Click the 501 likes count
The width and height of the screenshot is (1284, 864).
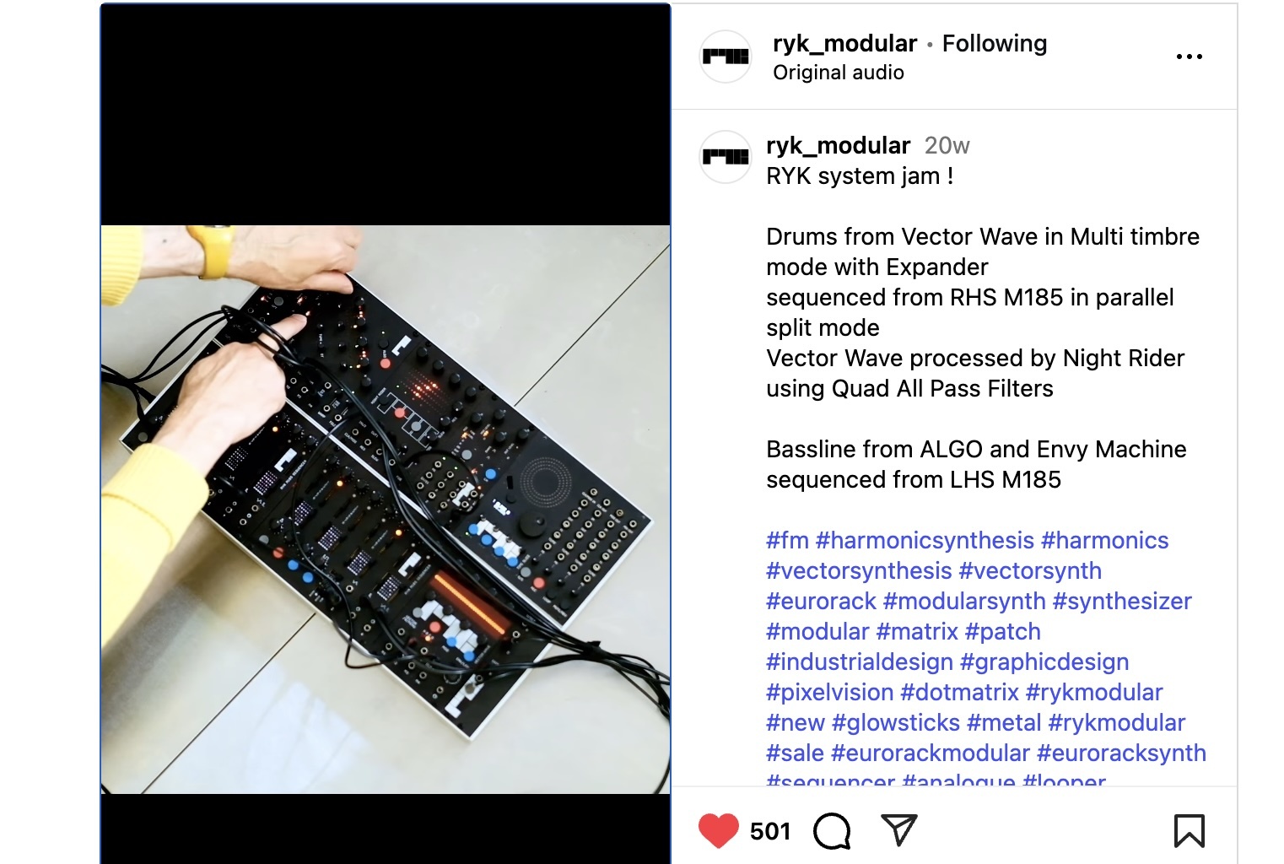pos(769,832)
